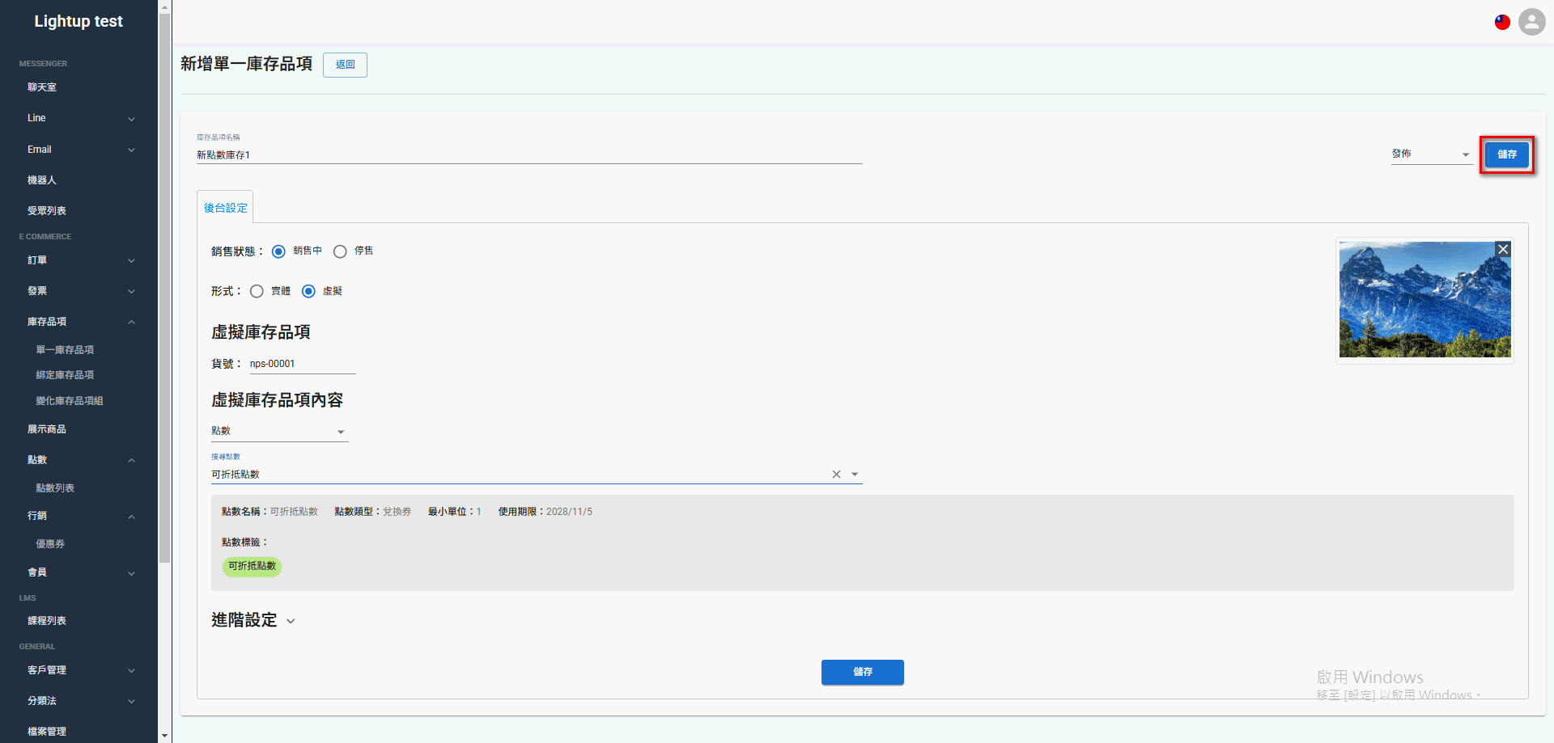
Task: Click the Taiwan flag language icon
Action: tap(1502, 22)
